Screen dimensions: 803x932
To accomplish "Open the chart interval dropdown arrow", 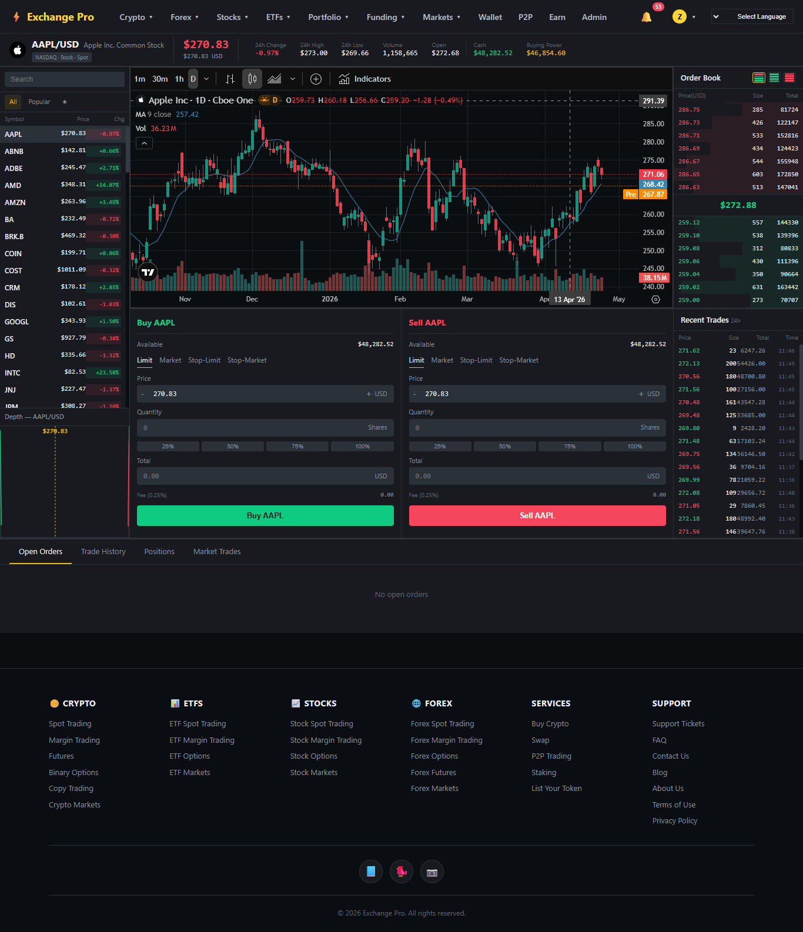I will (206, 79).
